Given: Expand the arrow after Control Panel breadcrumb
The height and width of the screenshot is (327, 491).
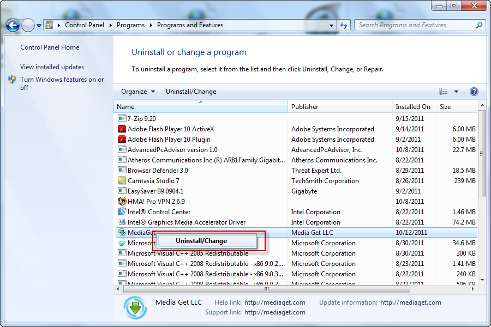Looking at the screenshot, I should [111, 26].
